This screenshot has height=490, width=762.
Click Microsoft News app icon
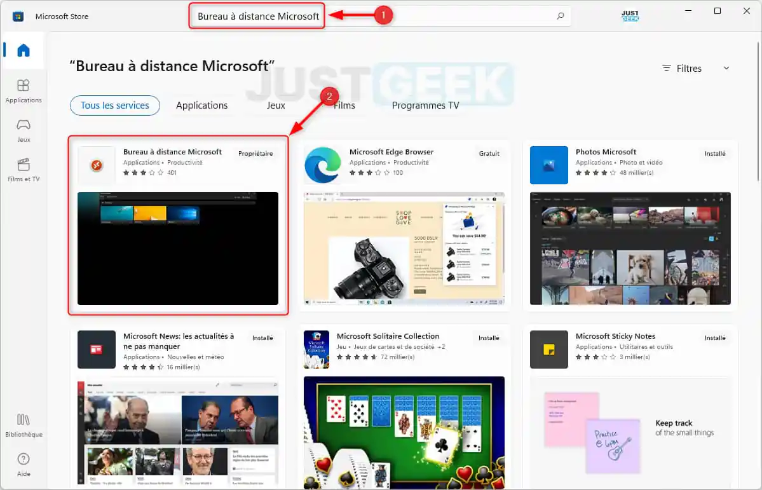(97, 350)
